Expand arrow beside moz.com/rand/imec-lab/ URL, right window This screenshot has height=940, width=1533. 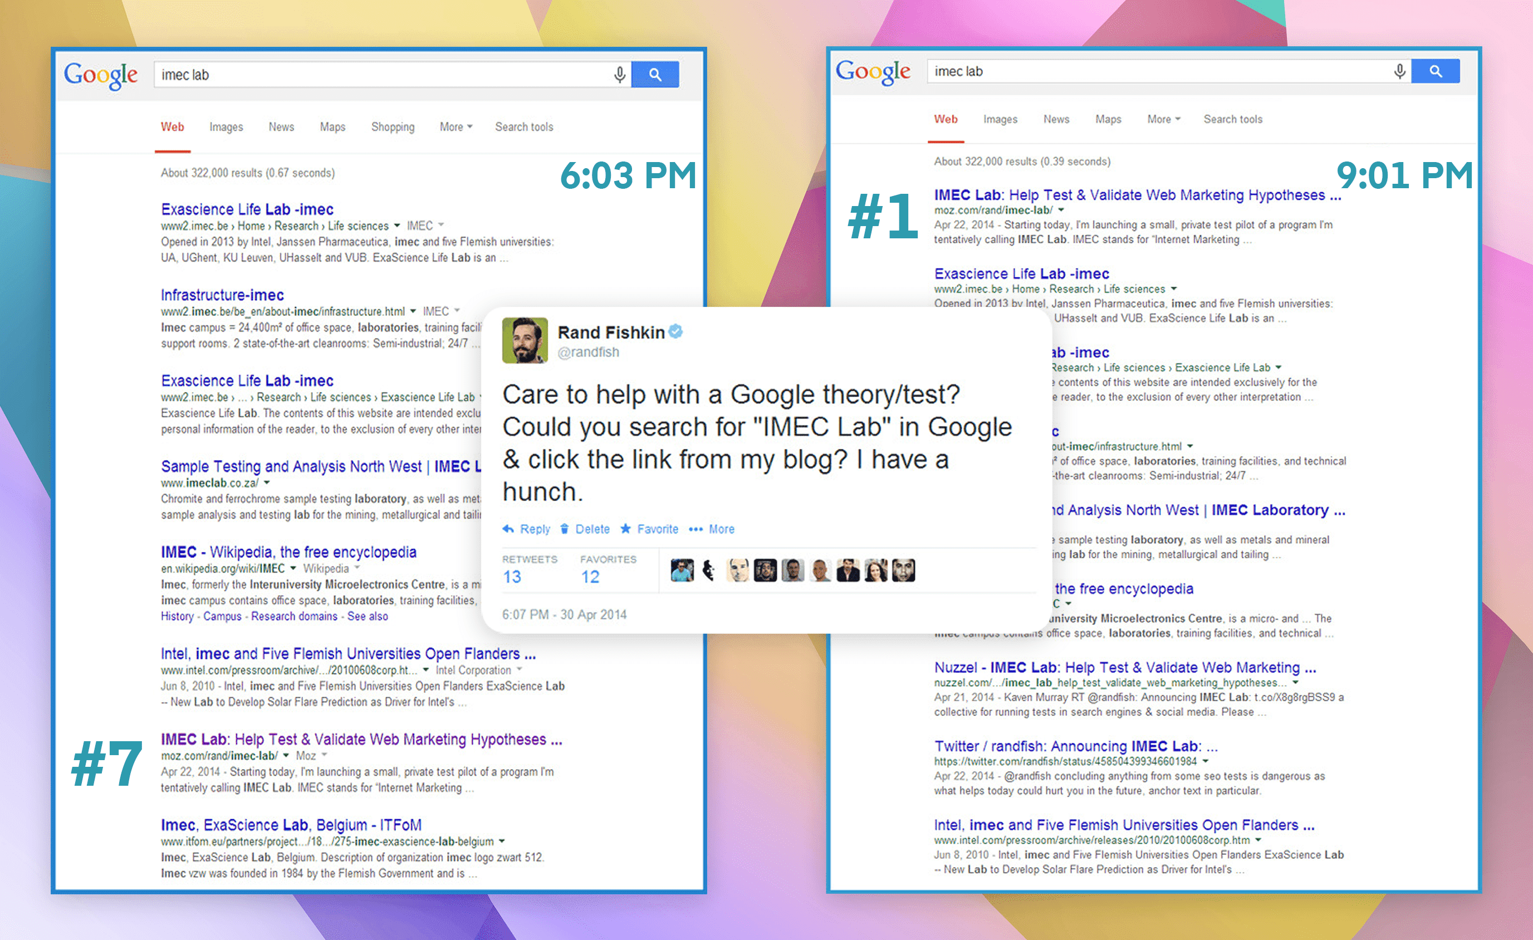tap(1061, 210)
